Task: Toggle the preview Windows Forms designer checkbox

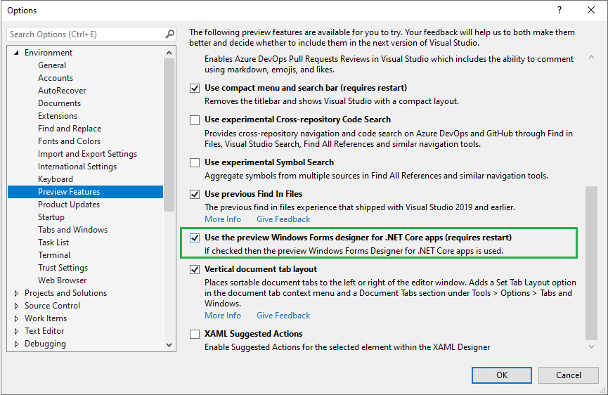Action: click(195, 238)
